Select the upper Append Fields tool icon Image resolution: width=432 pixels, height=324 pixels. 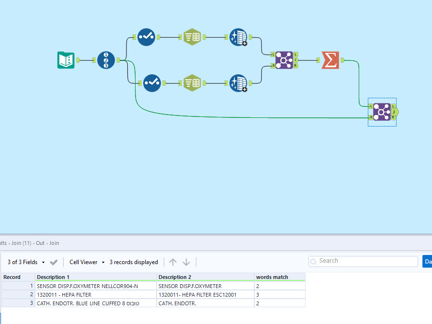[x=239, y=37]
